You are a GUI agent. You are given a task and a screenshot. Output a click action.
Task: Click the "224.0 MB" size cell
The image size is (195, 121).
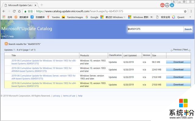(x=157, y=70)
